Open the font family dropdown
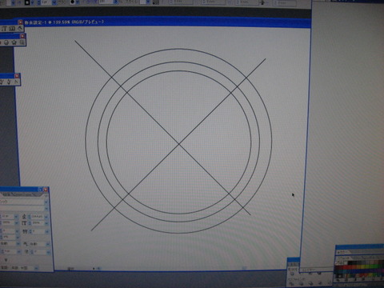The width and height of the screenshot is (384, 288). 46,202
